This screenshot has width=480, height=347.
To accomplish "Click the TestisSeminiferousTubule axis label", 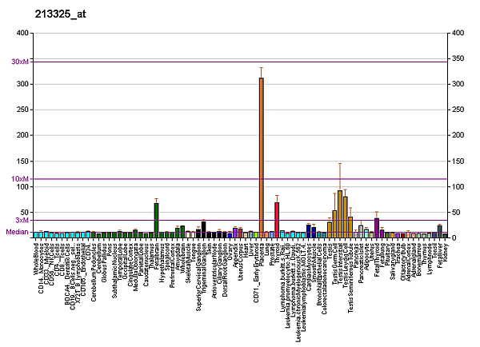I will 350,276.
